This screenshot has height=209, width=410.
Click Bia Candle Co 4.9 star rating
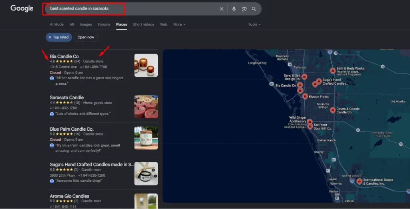click(x=65, y=61)
